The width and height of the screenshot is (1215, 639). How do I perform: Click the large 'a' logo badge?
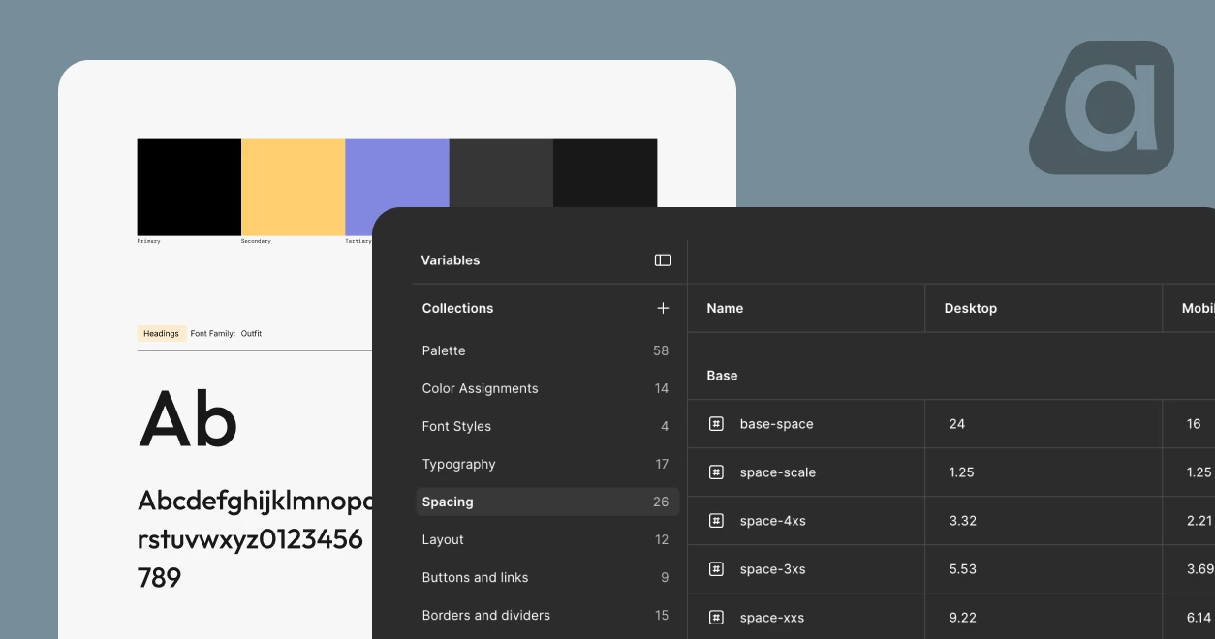(1103, 107)
